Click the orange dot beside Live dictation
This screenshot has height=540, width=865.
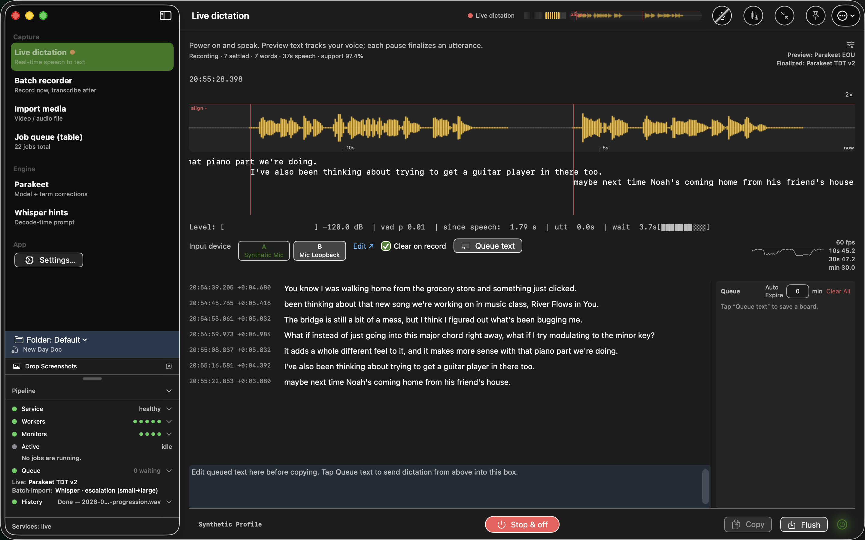(x=73, y=52)
